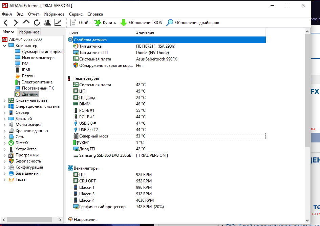The image size is (320, 226).
Task: Select AIDA64 v6.33.5700 root item
Action: pos(22,39)
